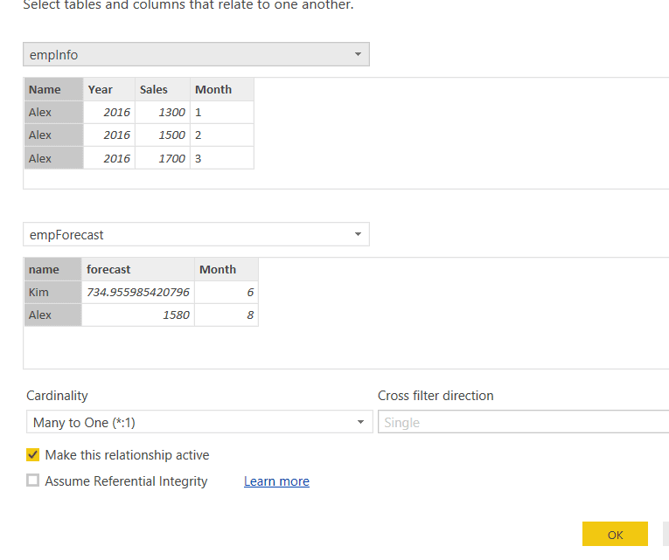Select the Month column header in empForecast
The width and height of the screenshot is (669, 560).
226,269
